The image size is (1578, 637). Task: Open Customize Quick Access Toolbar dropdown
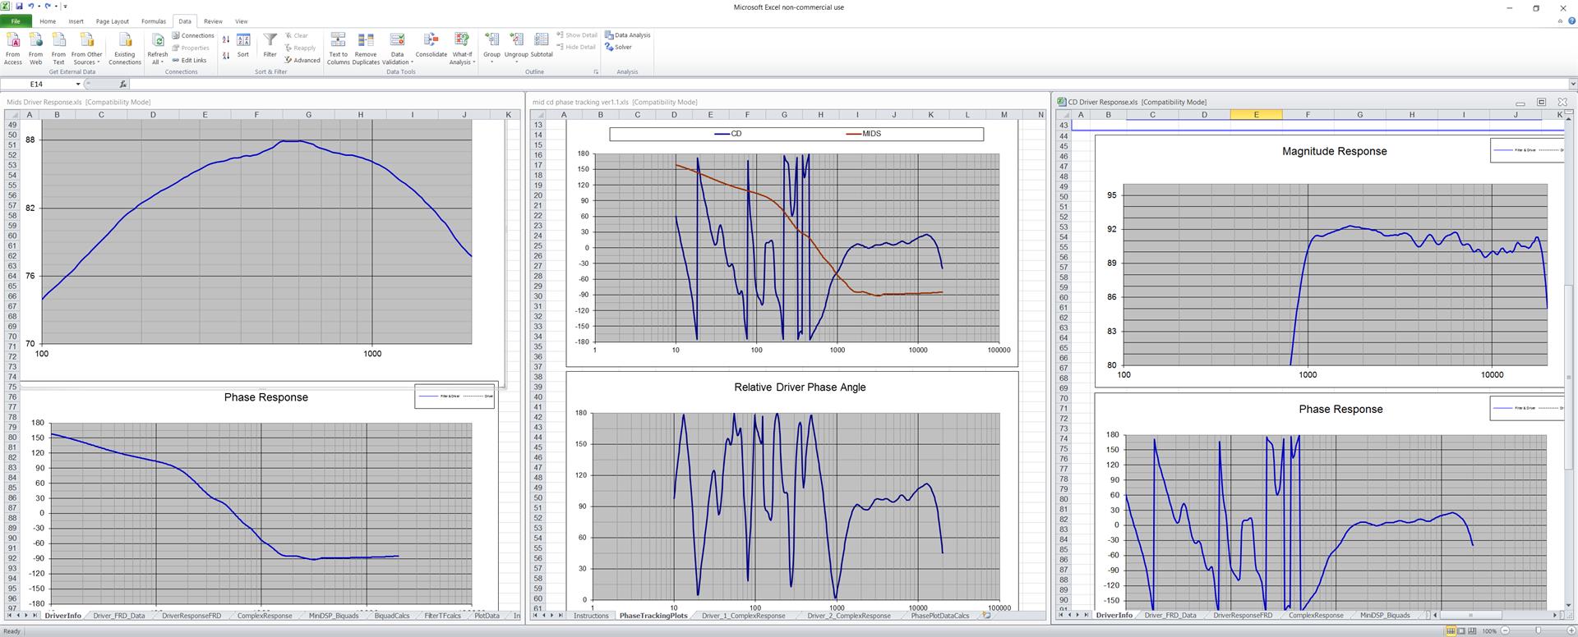pyautogui.click(x=66, y=7)
